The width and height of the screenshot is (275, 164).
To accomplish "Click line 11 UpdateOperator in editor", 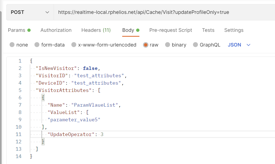I will click(70, 134).
